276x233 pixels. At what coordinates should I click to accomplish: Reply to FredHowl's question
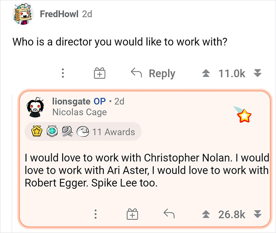pos(153,73)
